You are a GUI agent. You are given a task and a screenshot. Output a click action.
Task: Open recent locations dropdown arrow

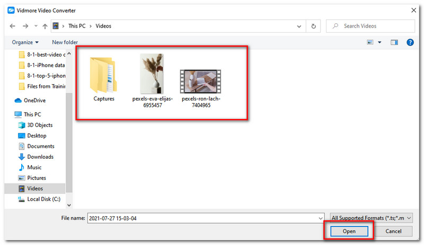pyautogui.click(x=36, y=26)
